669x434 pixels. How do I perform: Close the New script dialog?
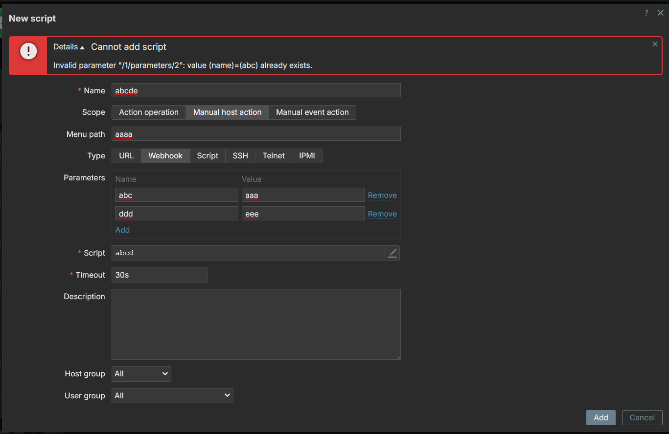660,13
